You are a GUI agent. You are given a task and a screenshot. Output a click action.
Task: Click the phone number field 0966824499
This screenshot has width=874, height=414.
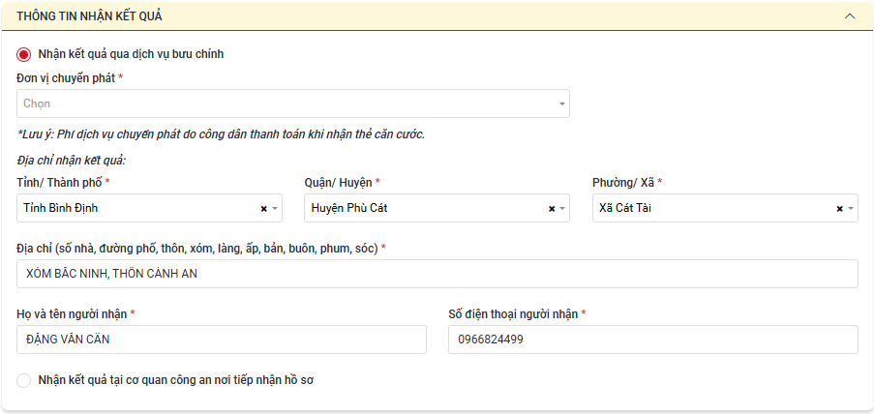[653, 340]
